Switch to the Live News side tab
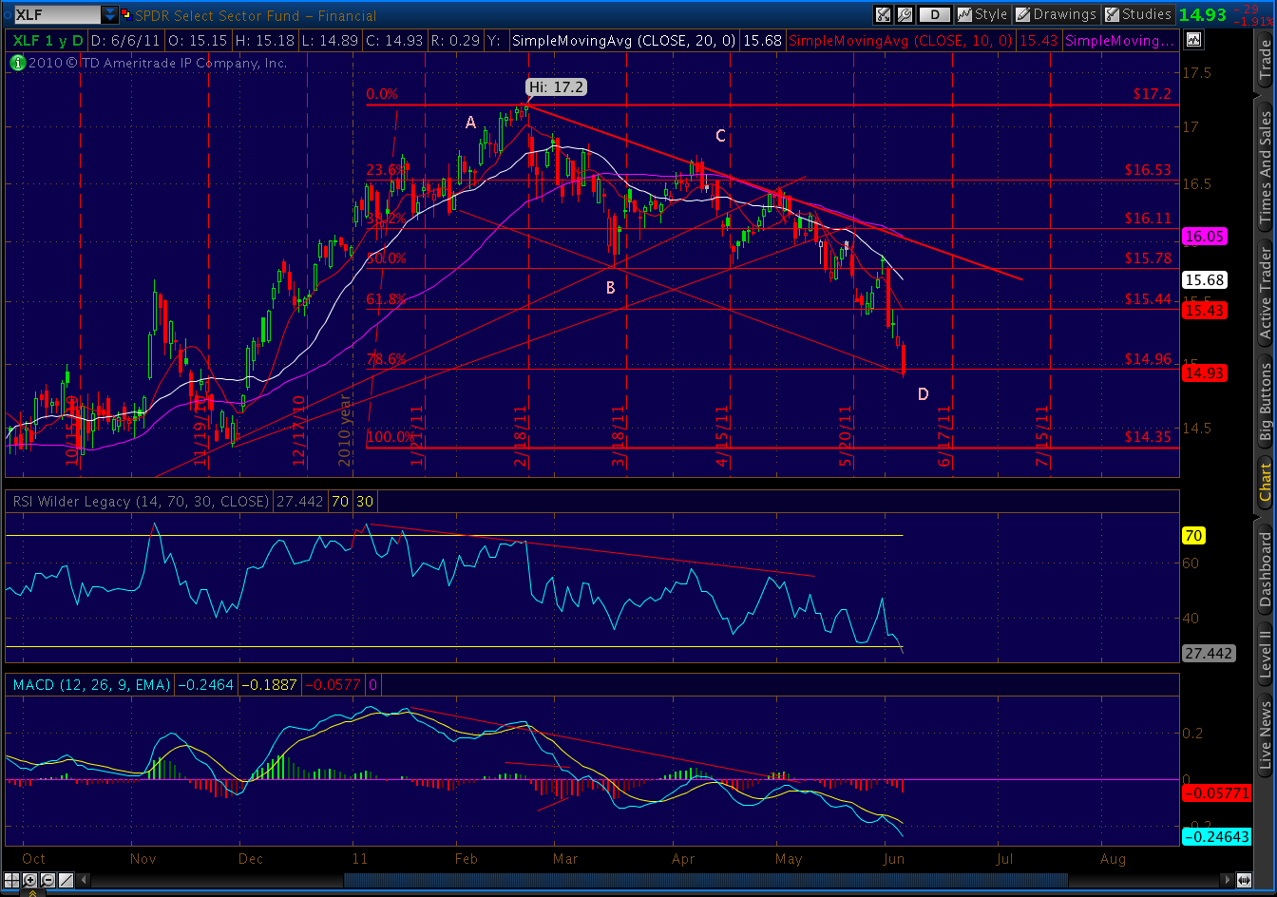 coord(1265,735)
